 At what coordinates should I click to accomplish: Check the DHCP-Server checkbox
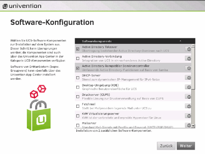pos(78,78)
